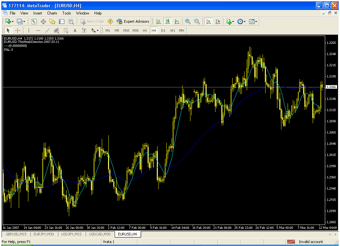
Task: Open the View menu
Action: (24, 13)
